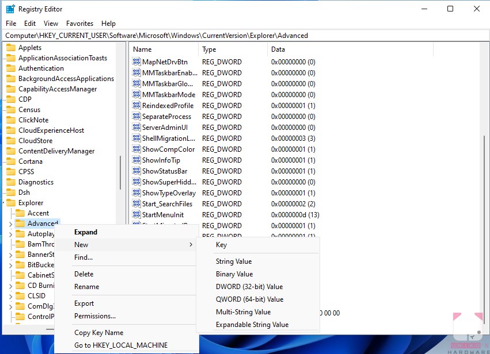Click the CDP folder icon
Screen dimensions: 490x354
[11, 99]
